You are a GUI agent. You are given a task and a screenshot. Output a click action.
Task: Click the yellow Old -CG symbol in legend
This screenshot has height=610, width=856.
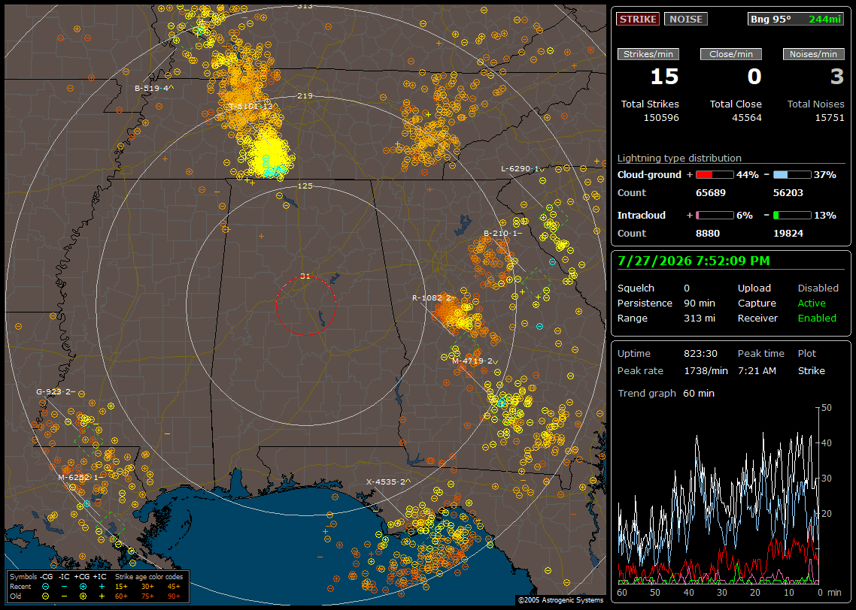click(x=45, y=596)
